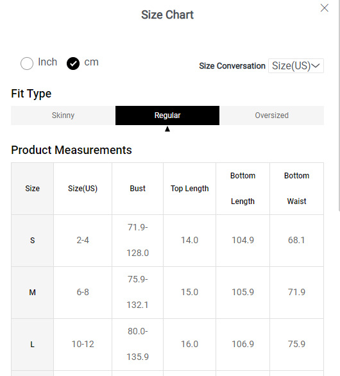340x376 pixels.
Task: Select the cm unit radio button
Action: click(x=73, y=64)
